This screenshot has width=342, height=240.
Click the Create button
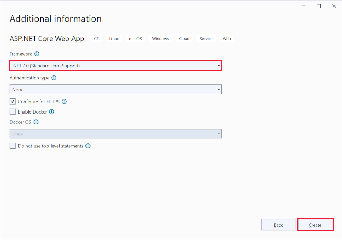pos(315,225)
